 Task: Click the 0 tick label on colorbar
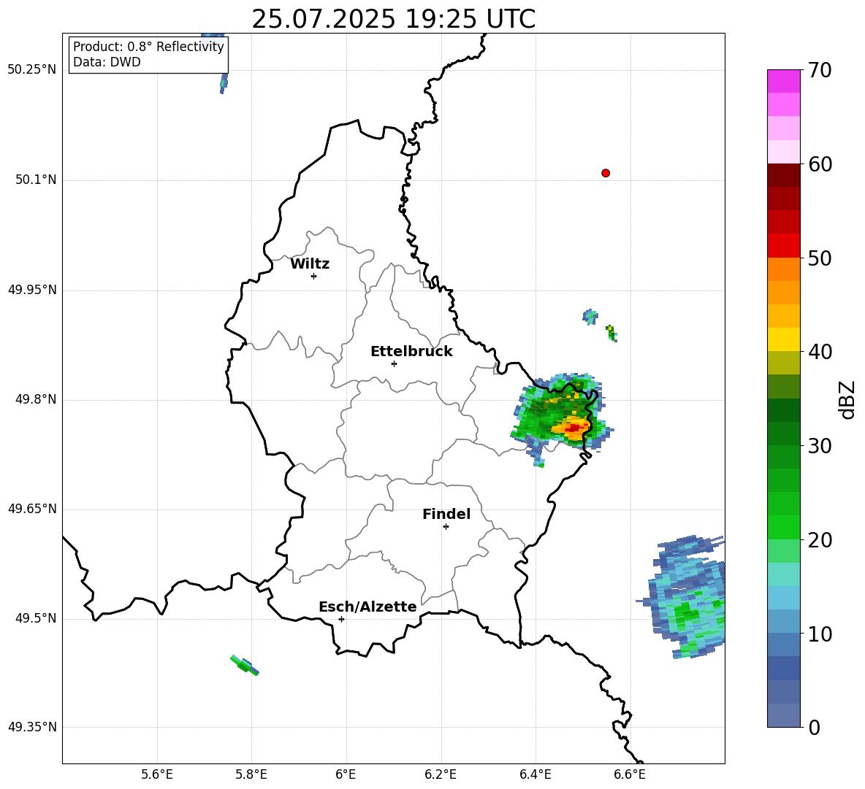coord(813,728)
